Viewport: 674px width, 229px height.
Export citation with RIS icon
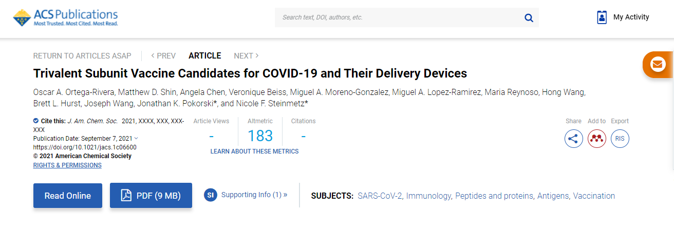tap(620, 139)
